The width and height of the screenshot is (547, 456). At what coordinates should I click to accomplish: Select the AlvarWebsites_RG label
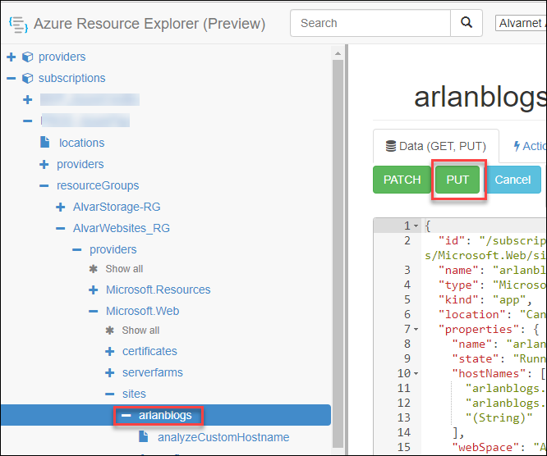121,229
